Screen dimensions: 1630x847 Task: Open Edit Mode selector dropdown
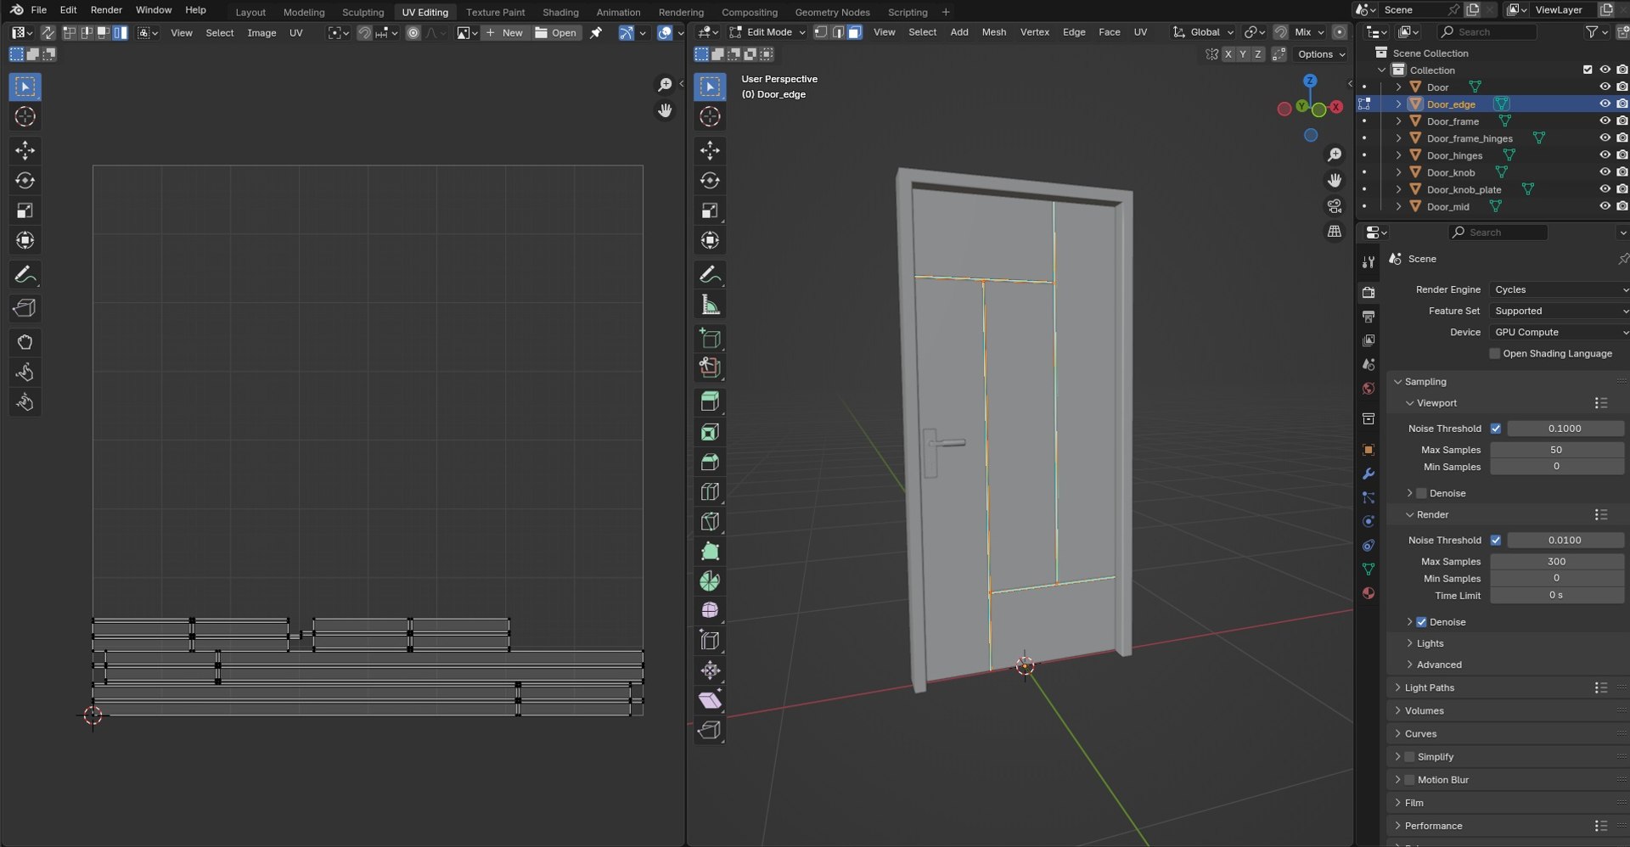coord(767,32)
